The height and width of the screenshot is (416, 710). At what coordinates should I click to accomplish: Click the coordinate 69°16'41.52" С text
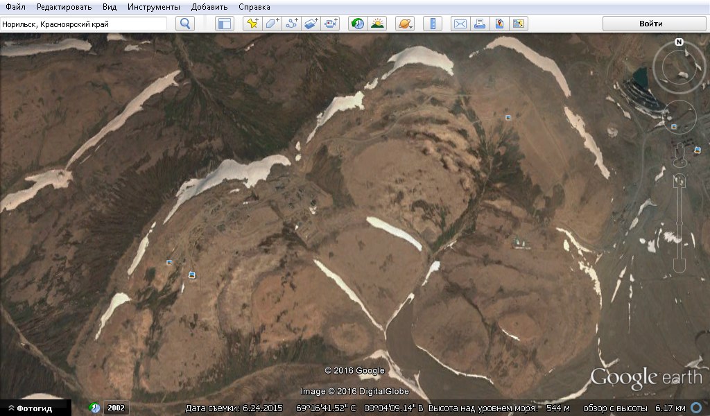pos(326,408)
